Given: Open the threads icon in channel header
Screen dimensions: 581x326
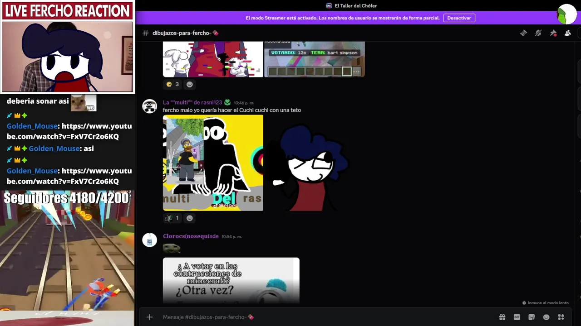Looking at the screenshot, I should [523, 33].
